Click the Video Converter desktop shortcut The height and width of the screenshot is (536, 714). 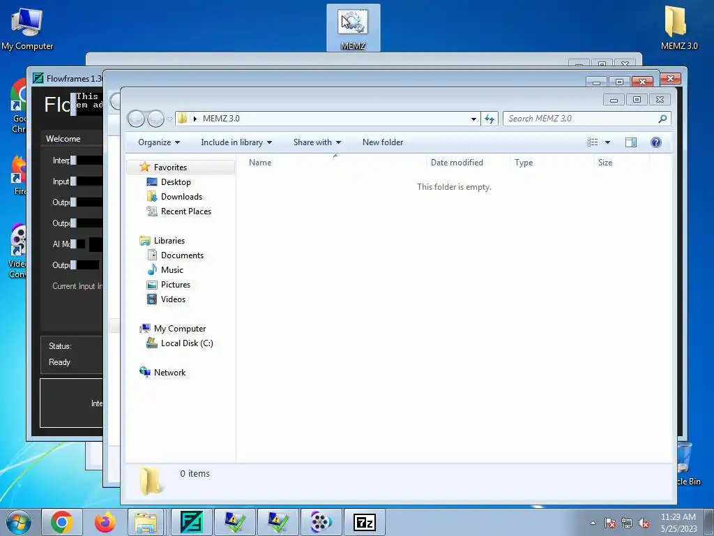point(17,251)
